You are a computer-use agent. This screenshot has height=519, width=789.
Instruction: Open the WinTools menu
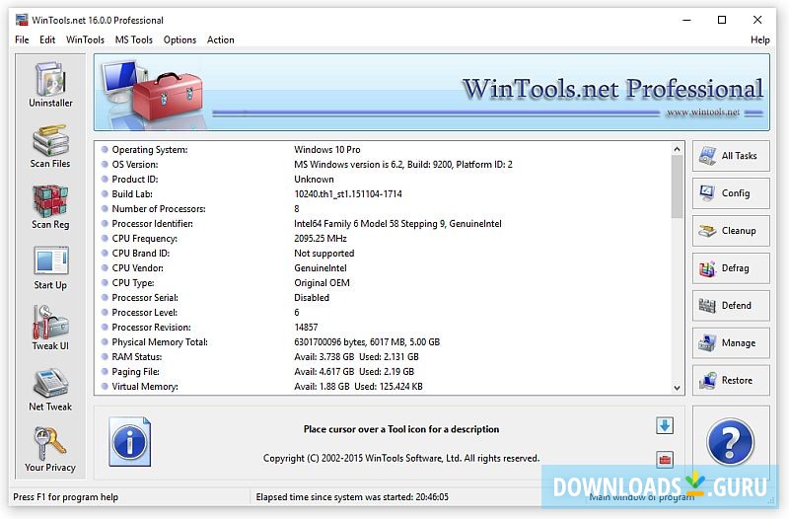coord(85,39)
